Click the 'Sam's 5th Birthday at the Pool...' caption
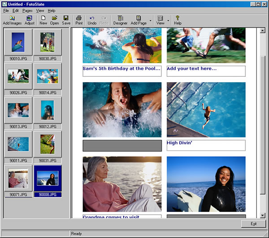The height and width of the screenshot is (238, 269). pos(122,71)
